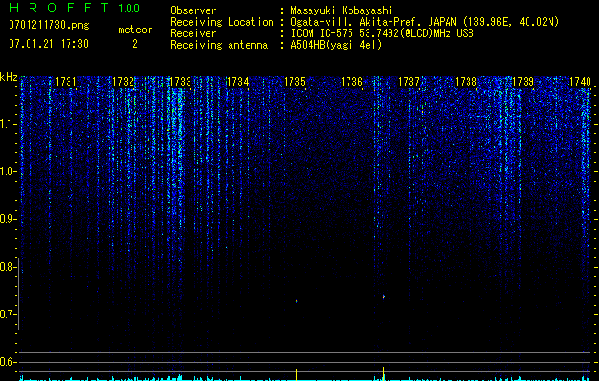Click the 0.8 frequency axis label
The image size is (599, 381).
8,267
